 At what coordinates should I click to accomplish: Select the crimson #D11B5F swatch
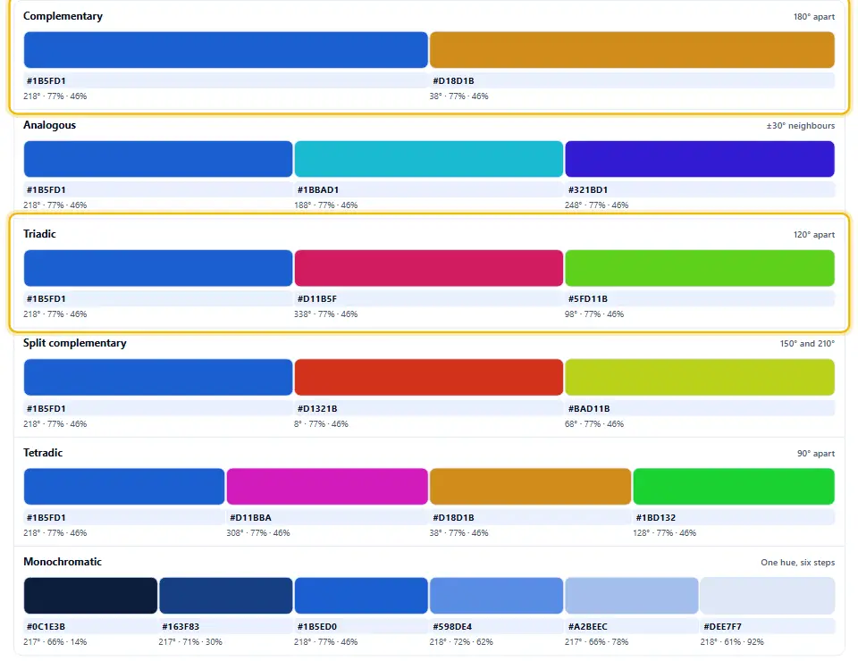pyautogui.click(x=428, y=268)
